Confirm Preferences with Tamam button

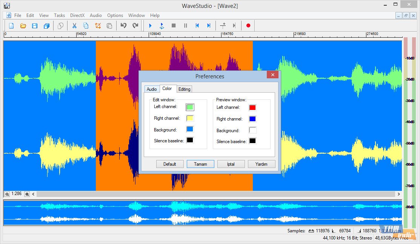coord(200,164)
